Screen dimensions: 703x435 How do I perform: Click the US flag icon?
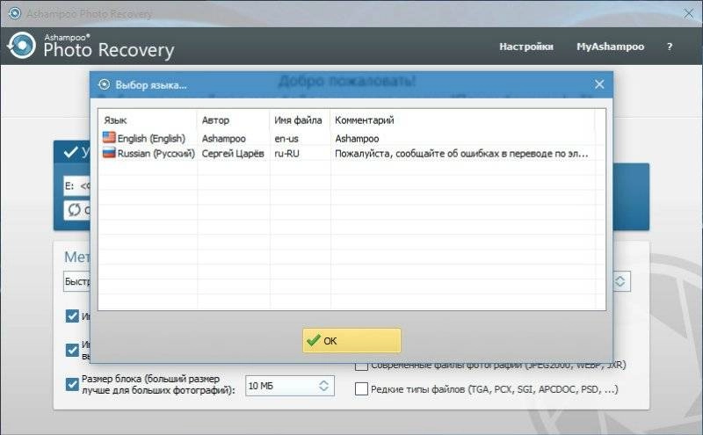click(x=109, y=137)
